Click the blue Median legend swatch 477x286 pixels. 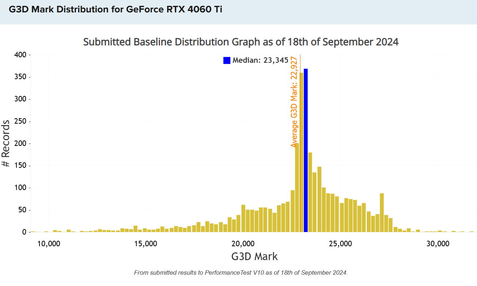(227, 61)
